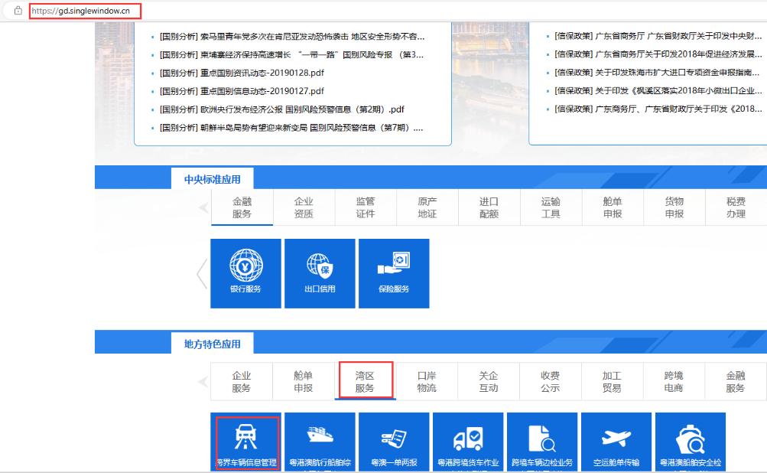The image size is (767, 473).
Task: Select the 货物申报 tab
Action: [x=674, y=207]
